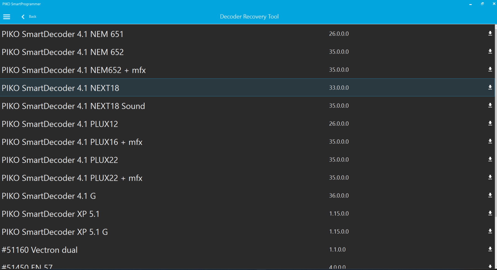
Task: Select PIKO SmartDecoder 4.1 G entry
Action: click(247, 195)
